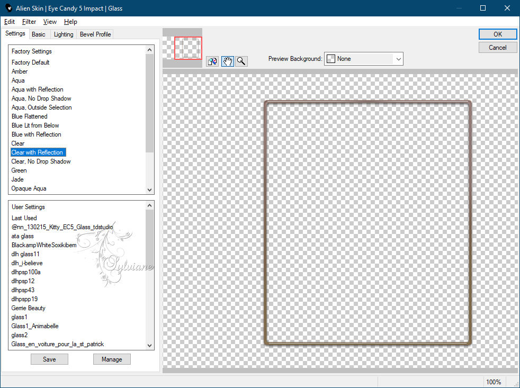Switch to the Basic tab
The height and width of the screenshot is (388, 520).
point(39,34)
